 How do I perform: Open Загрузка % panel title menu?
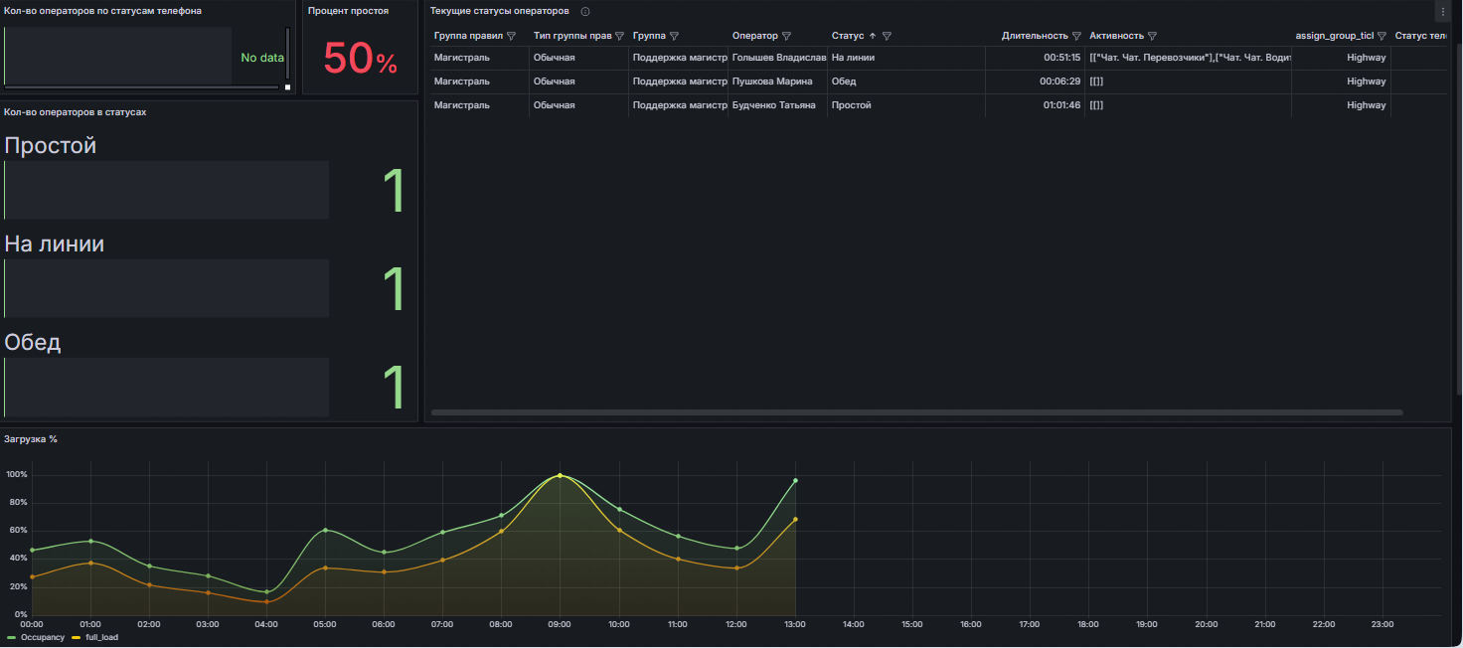[31, 439]
